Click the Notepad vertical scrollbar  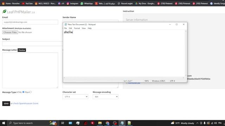(186, 53)
